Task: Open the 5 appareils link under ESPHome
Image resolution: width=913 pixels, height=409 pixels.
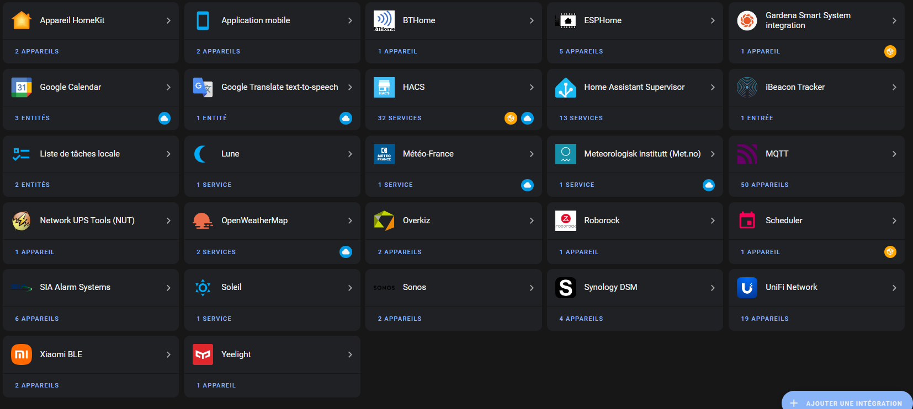Action: pos(581,51)
